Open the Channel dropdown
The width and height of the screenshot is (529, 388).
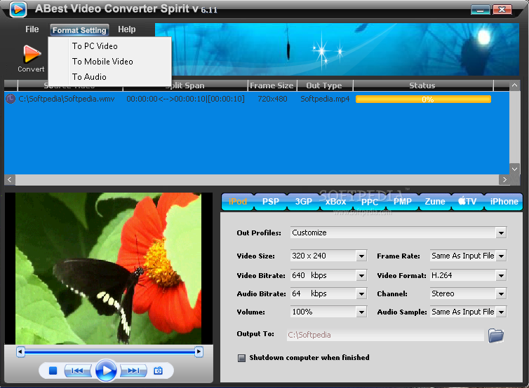click(502, 293)
